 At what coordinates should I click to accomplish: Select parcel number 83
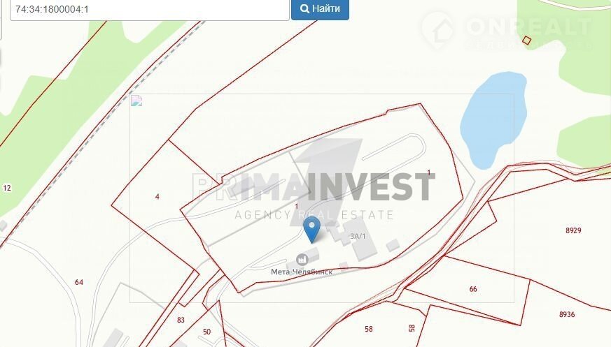pos(181,320)
